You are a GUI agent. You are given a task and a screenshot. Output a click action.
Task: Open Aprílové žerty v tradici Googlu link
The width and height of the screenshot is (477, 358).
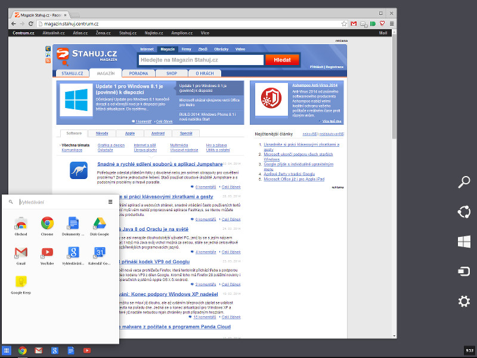[x=289, y=174]
